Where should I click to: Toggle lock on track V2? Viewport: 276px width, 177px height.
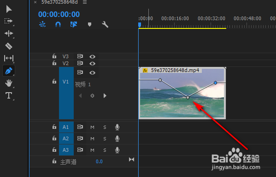(54, 63)
